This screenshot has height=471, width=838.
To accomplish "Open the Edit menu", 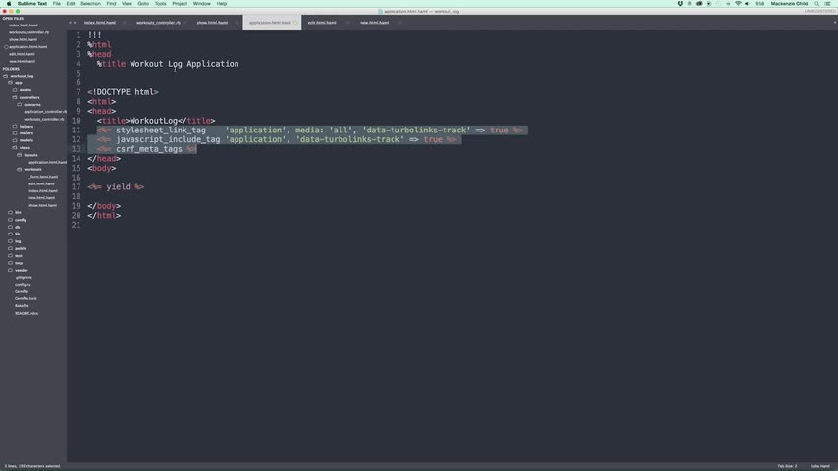I will tap(71, 4).
